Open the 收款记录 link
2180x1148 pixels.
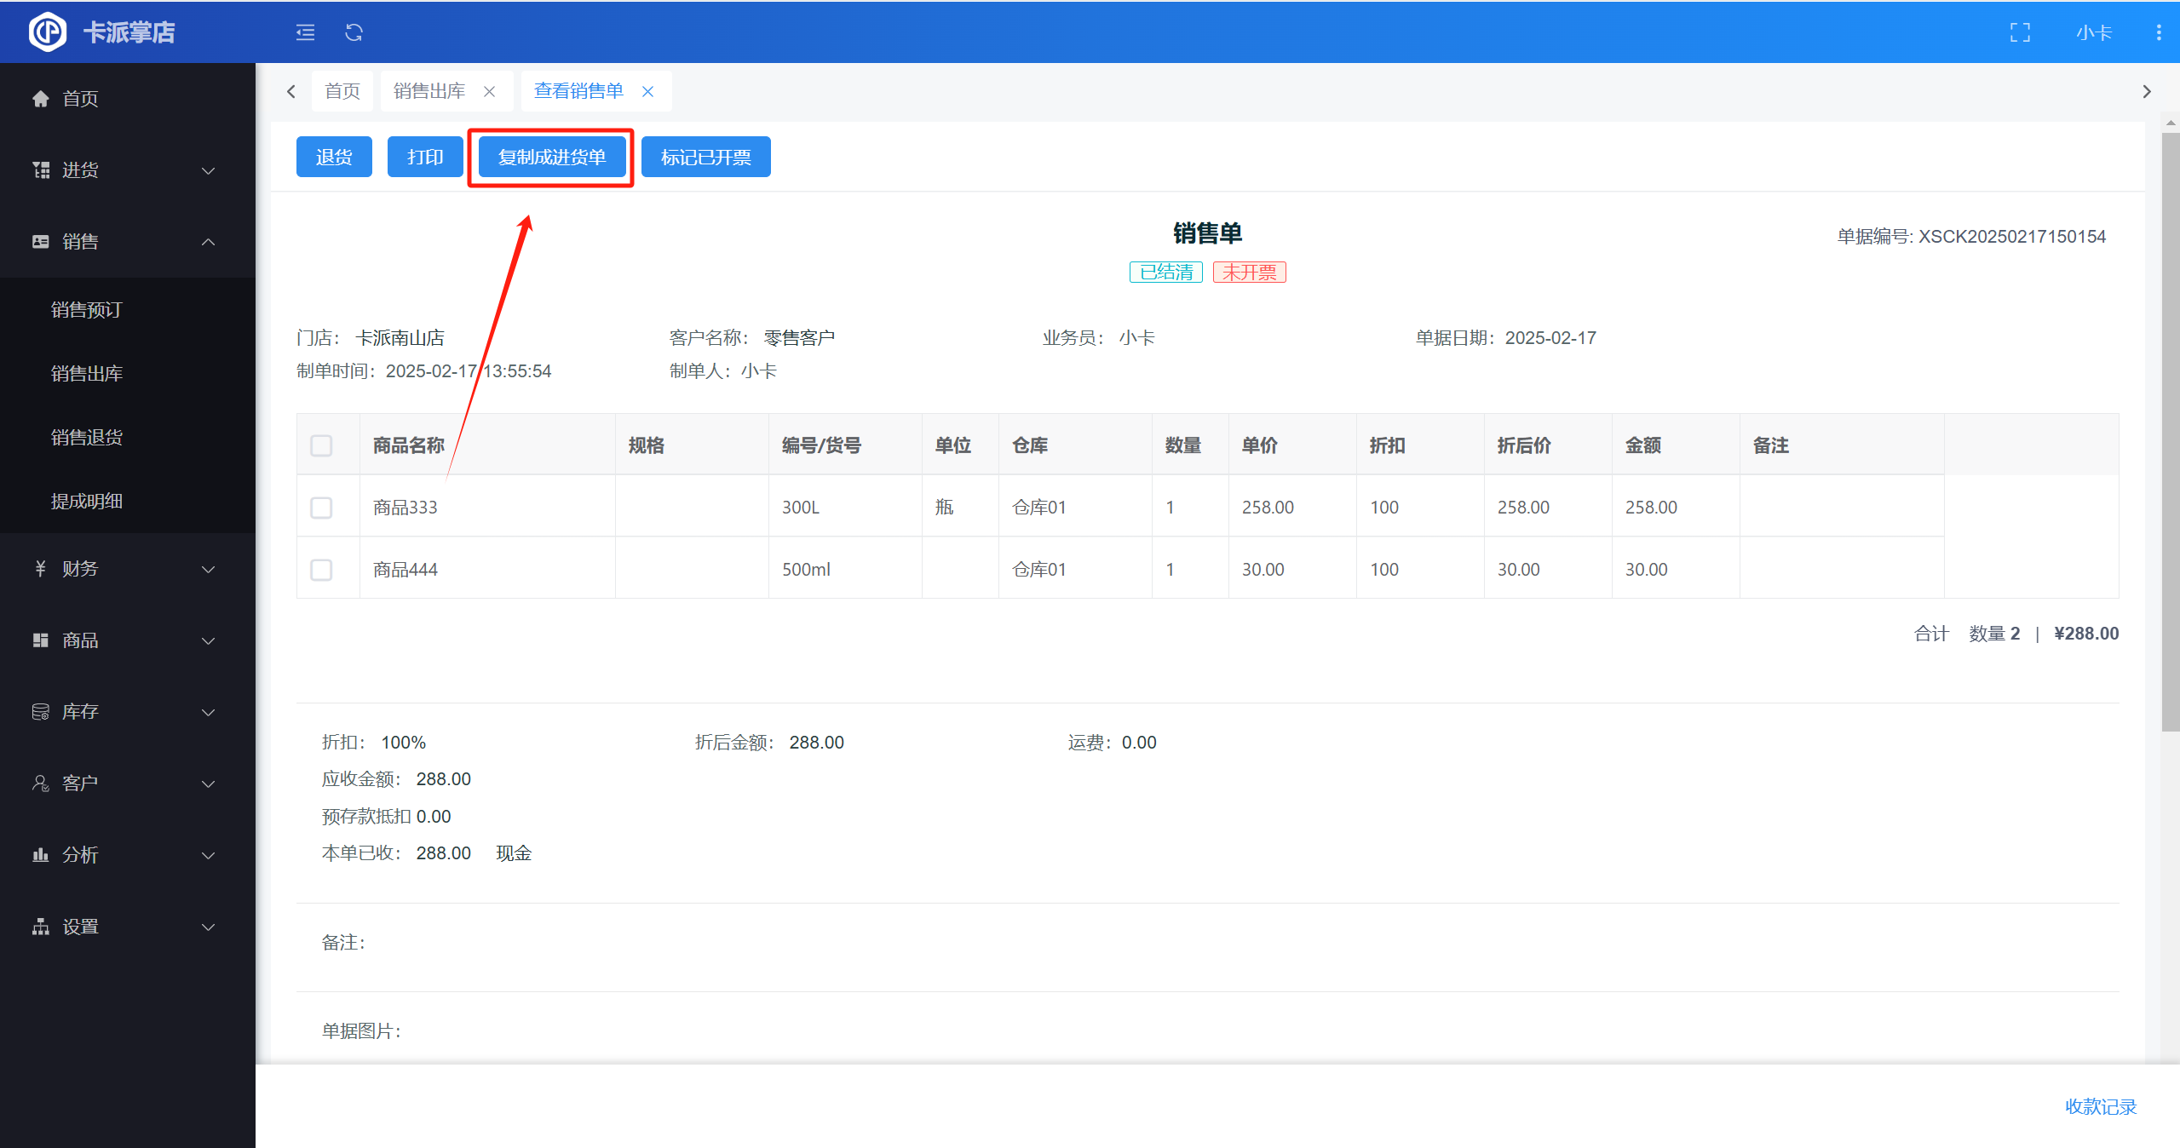point(2100,1106)
